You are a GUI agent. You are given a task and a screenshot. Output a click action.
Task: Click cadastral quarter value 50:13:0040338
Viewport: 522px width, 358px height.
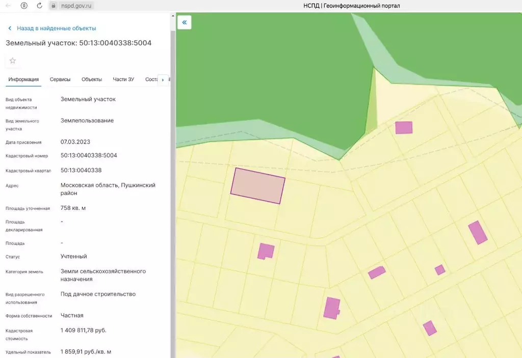[81, 170]
